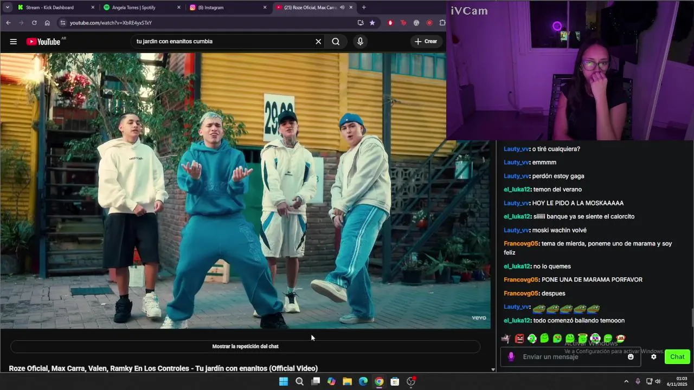Image resolution: width=694 pixels, height=390 pixels.
Task: Insert the first gray animal emote
Action: [x=506, y=339]
